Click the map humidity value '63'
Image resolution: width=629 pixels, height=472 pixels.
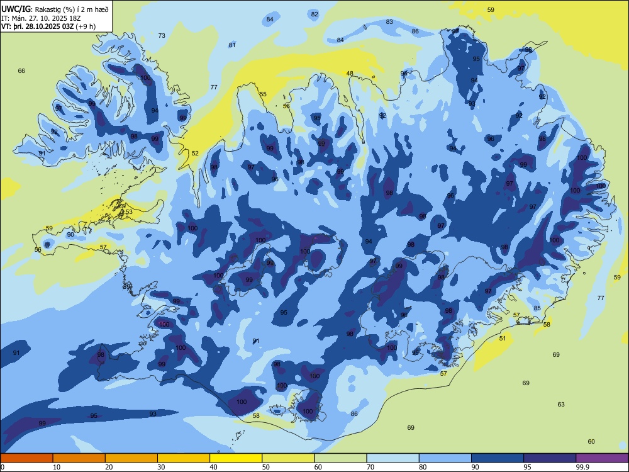pos(561,405)
